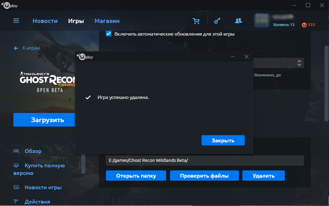Maximize the main Uplay window
Viewport: 329px width, 206px height.
(x=308, y=5)
